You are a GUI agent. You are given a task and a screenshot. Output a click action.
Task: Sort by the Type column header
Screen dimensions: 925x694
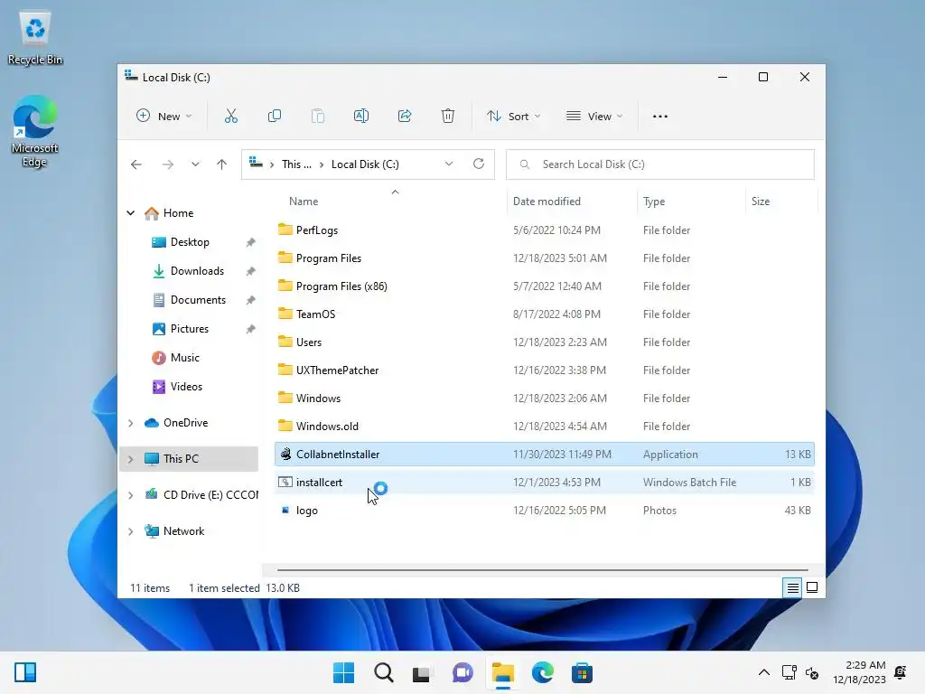[x=654, y=202]
